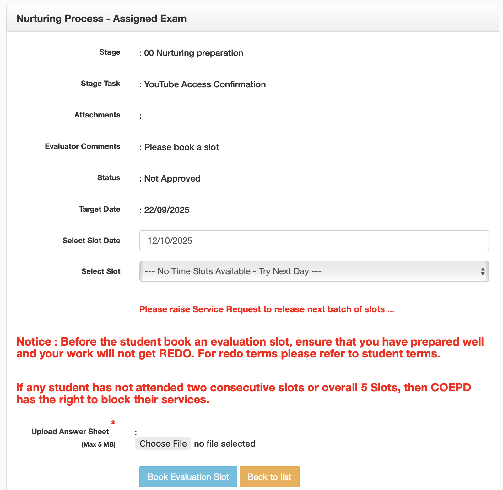
Task: Click the red required asterisk marker
Action: pyautogui.click(x=113, y=423)
